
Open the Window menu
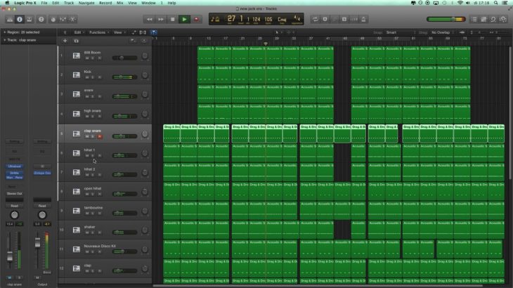click(x=148, y=3)
